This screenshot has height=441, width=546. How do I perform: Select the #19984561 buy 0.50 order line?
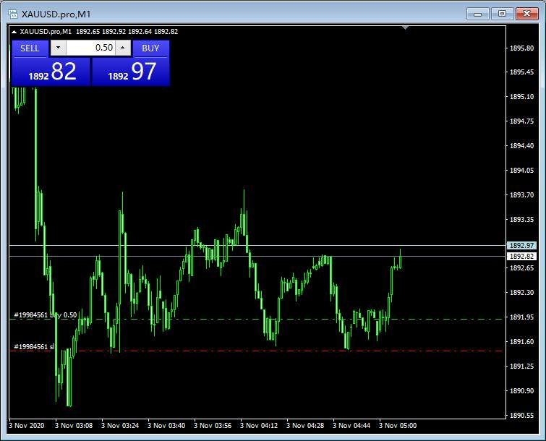click(46, 315)
